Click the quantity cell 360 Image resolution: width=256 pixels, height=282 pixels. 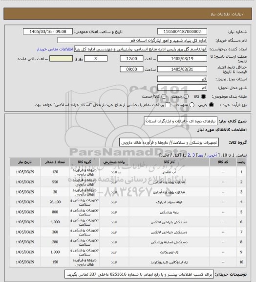pos(55,232)
